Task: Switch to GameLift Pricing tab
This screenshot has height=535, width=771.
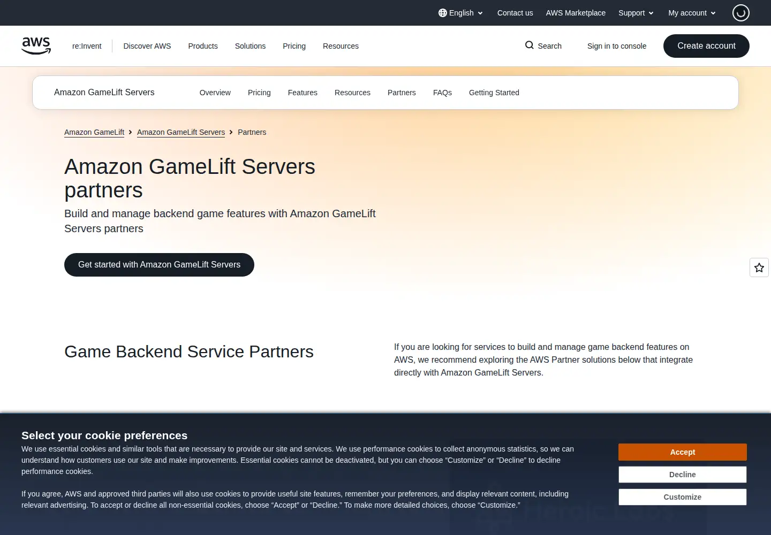Action: pos(259,93)
